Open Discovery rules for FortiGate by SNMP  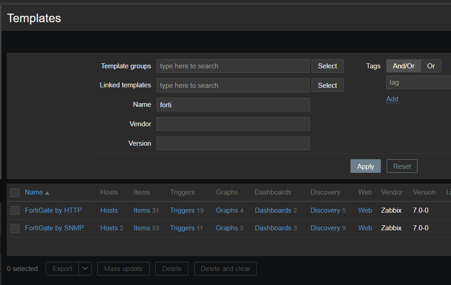pyautogui.click(x=325, y=228)
